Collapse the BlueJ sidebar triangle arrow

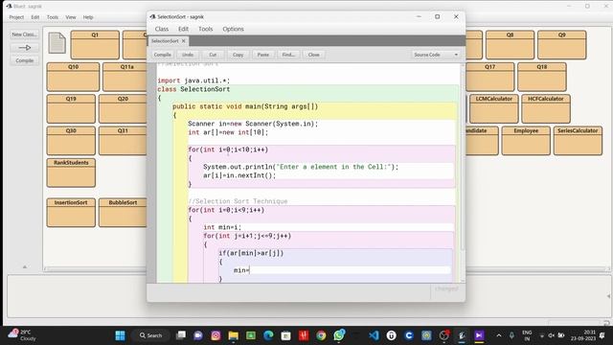click(x=25, y=266)
